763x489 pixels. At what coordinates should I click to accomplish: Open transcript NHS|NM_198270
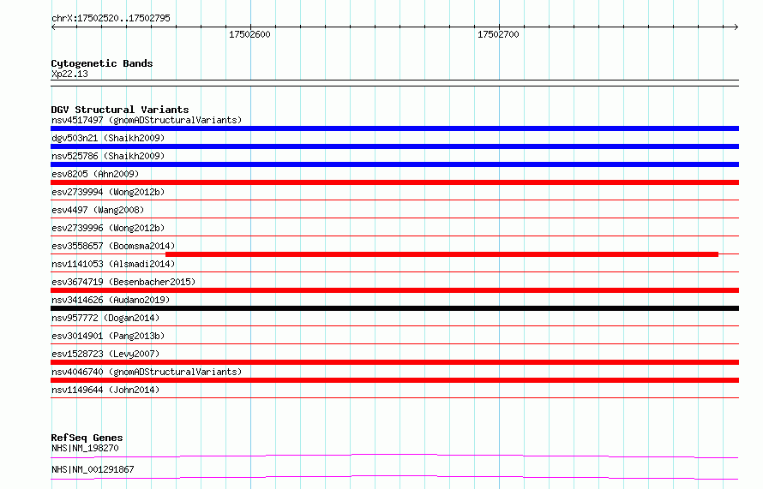85,448
